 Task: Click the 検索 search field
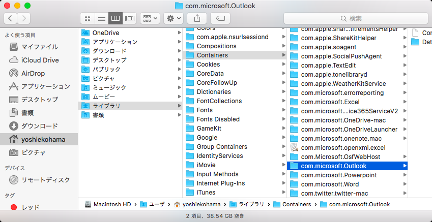(355, 18)
